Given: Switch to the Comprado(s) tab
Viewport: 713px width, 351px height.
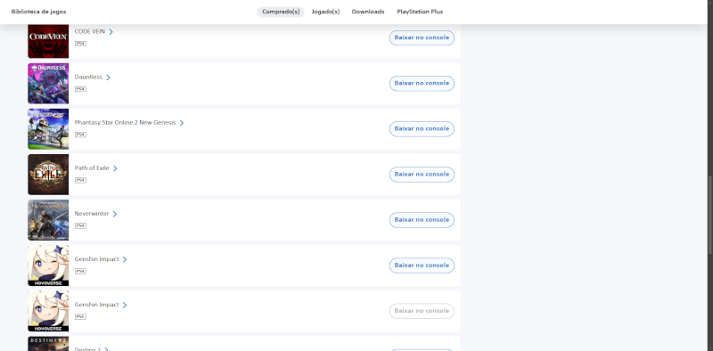Looking at the screenshot, I should (281, 12).
